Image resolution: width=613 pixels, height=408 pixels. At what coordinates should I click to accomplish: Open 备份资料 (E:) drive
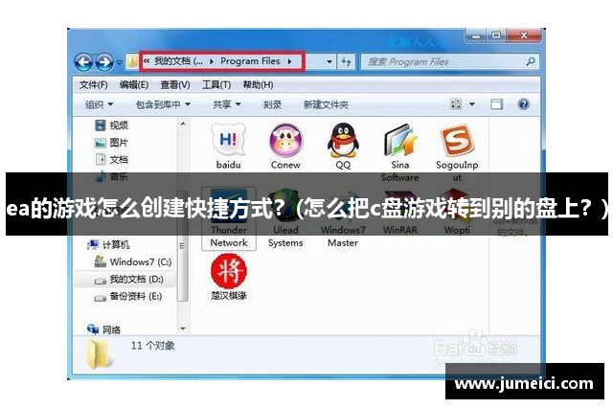[128, 296]
